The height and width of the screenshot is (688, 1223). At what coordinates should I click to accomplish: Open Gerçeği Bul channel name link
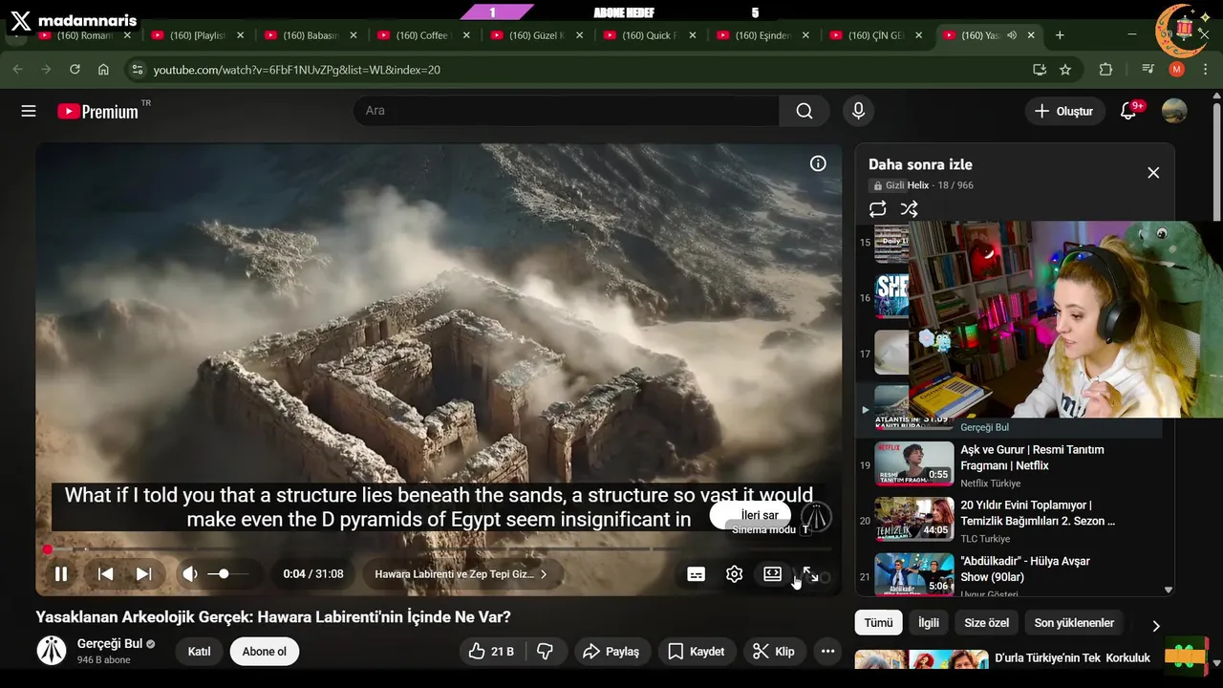coord(110,644)
